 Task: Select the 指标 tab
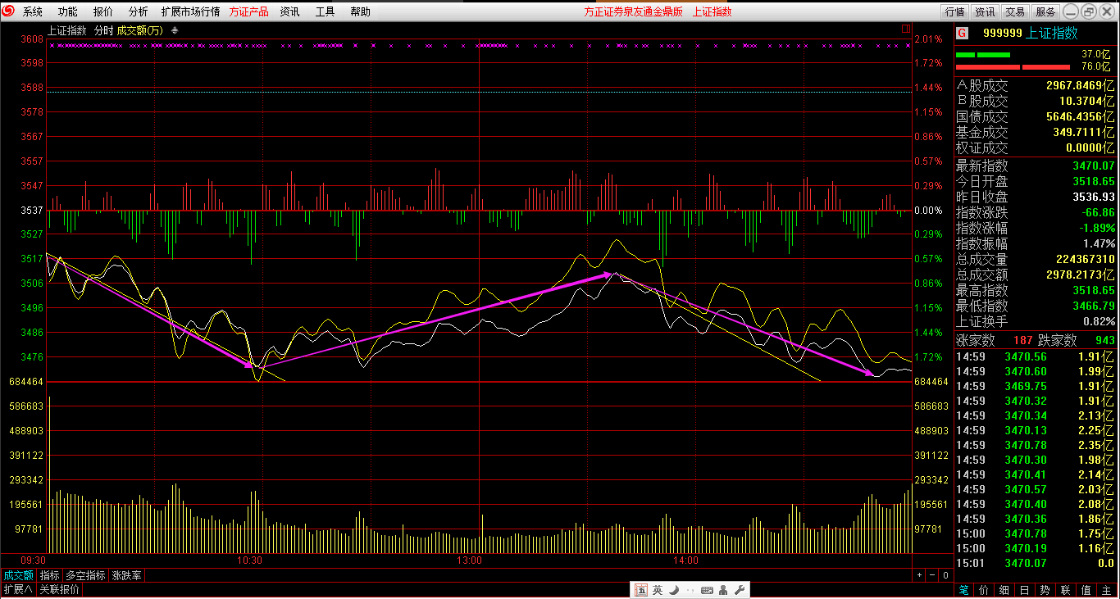click(x=49, y=575)
